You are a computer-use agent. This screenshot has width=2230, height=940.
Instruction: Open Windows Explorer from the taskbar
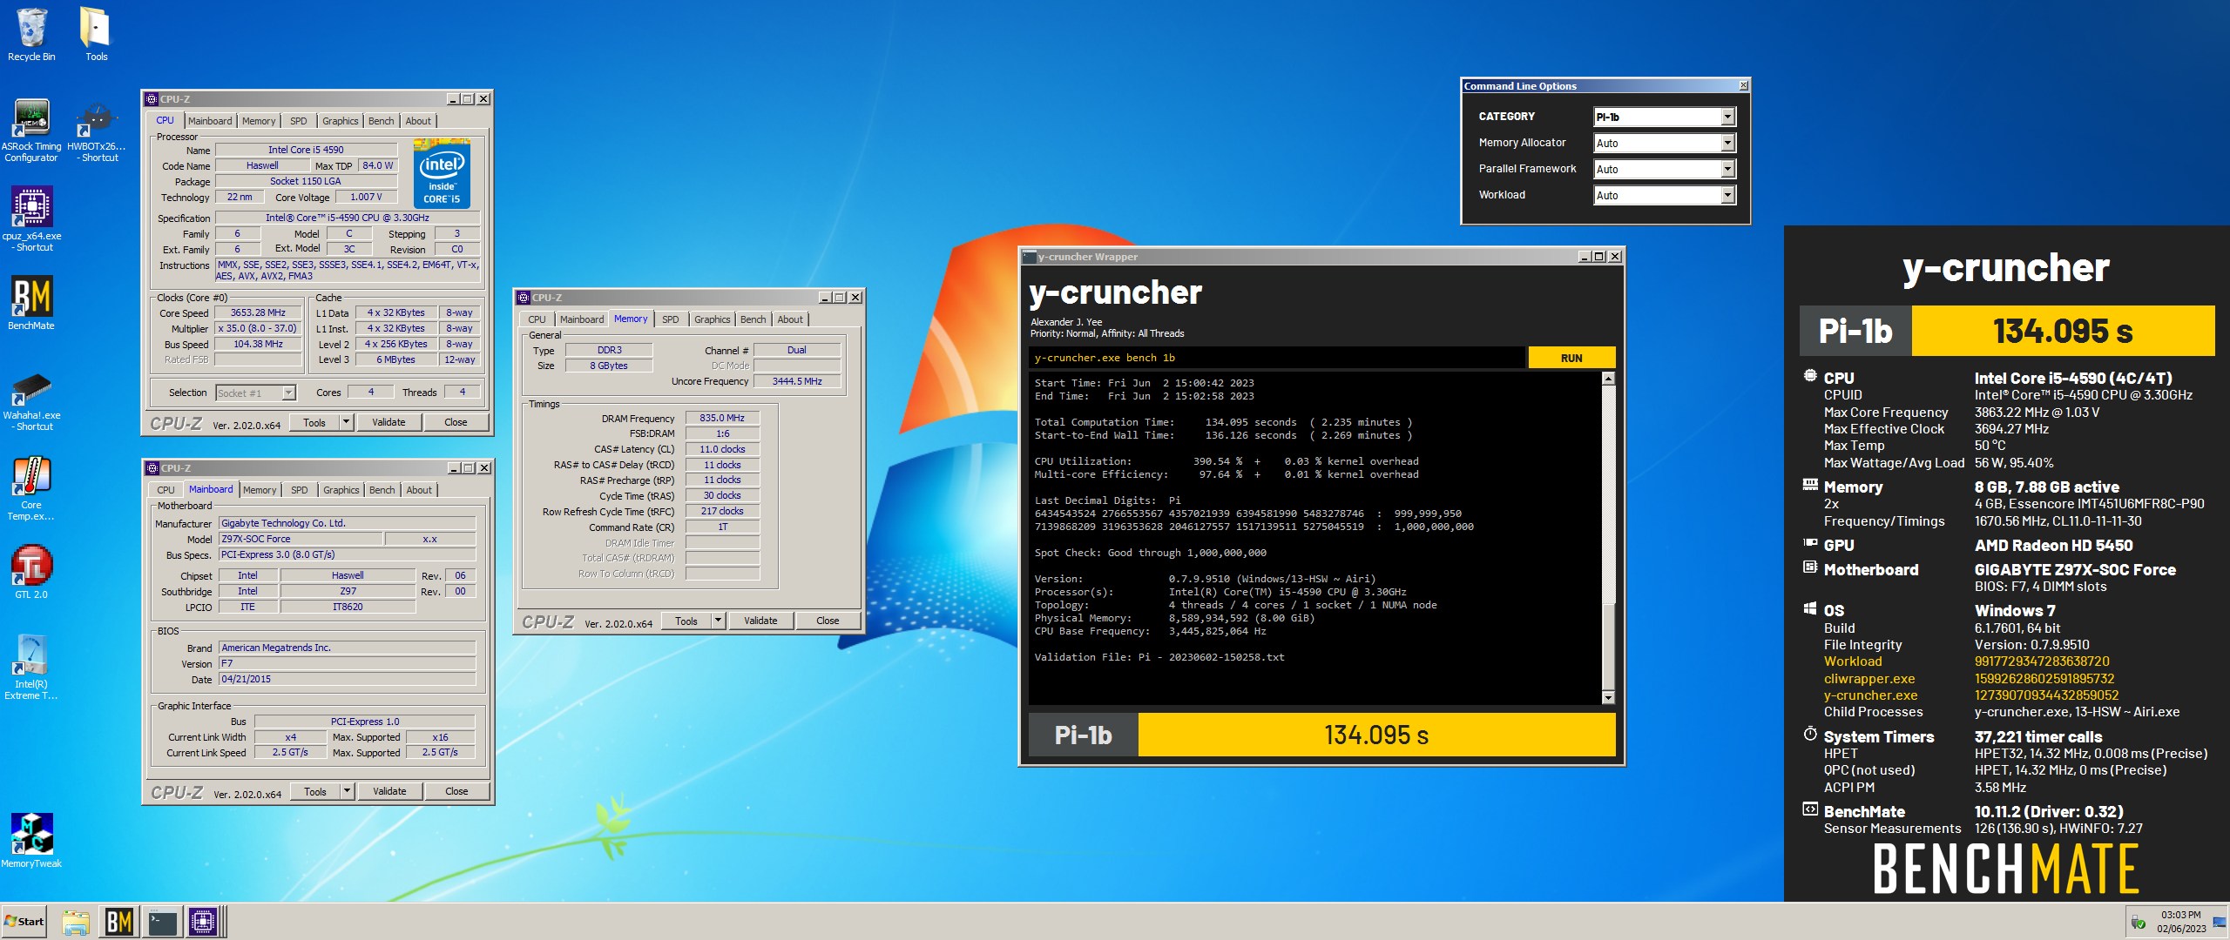click(x=76, y=922)
